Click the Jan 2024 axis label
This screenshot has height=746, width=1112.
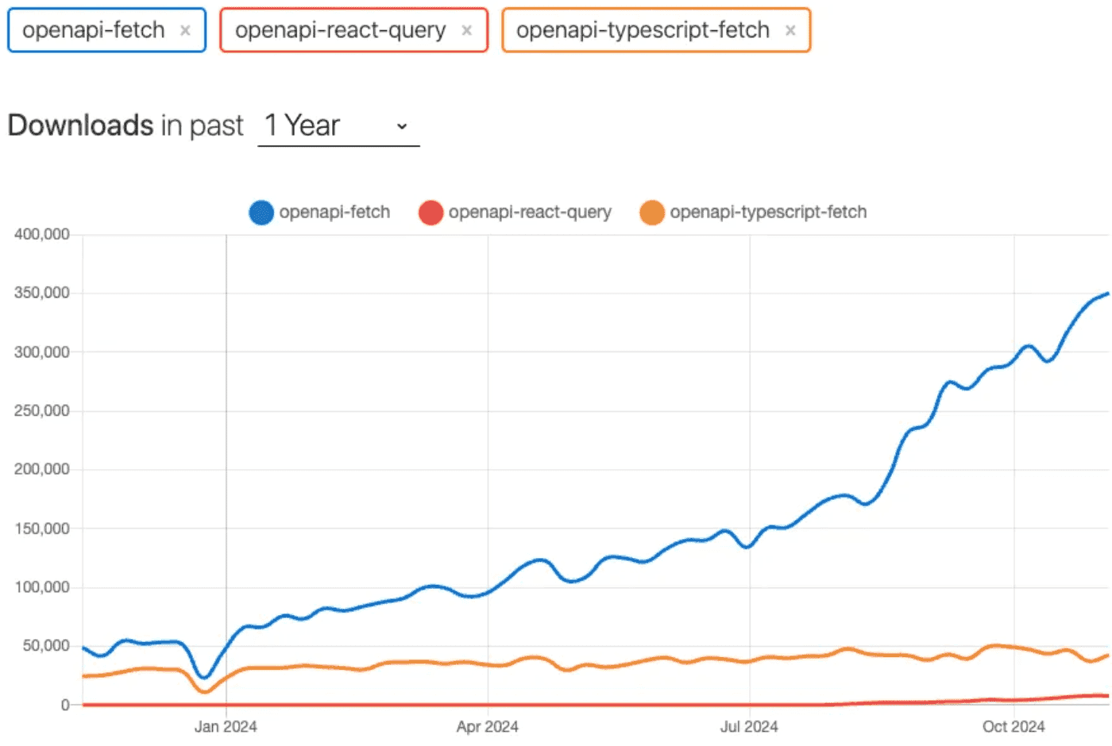pyautogui.click(x=226, y=726)
